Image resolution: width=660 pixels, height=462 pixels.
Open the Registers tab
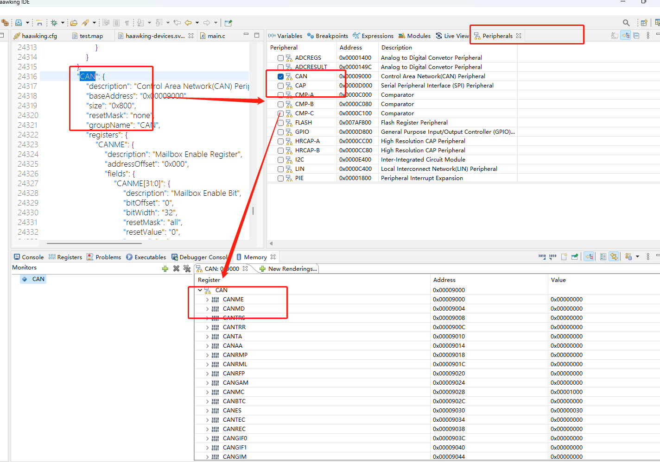[65, 257]
